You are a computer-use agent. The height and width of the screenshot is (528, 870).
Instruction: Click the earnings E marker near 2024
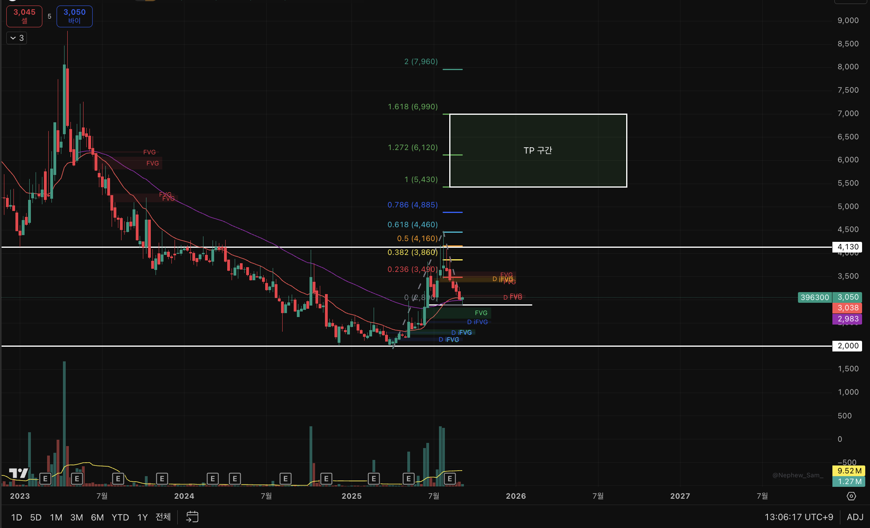coord(162,479)
